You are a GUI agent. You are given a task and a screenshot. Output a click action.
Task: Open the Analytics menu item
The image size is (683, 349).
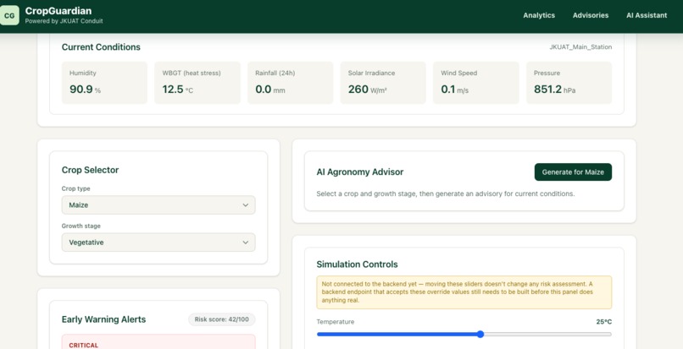point(539,15)
